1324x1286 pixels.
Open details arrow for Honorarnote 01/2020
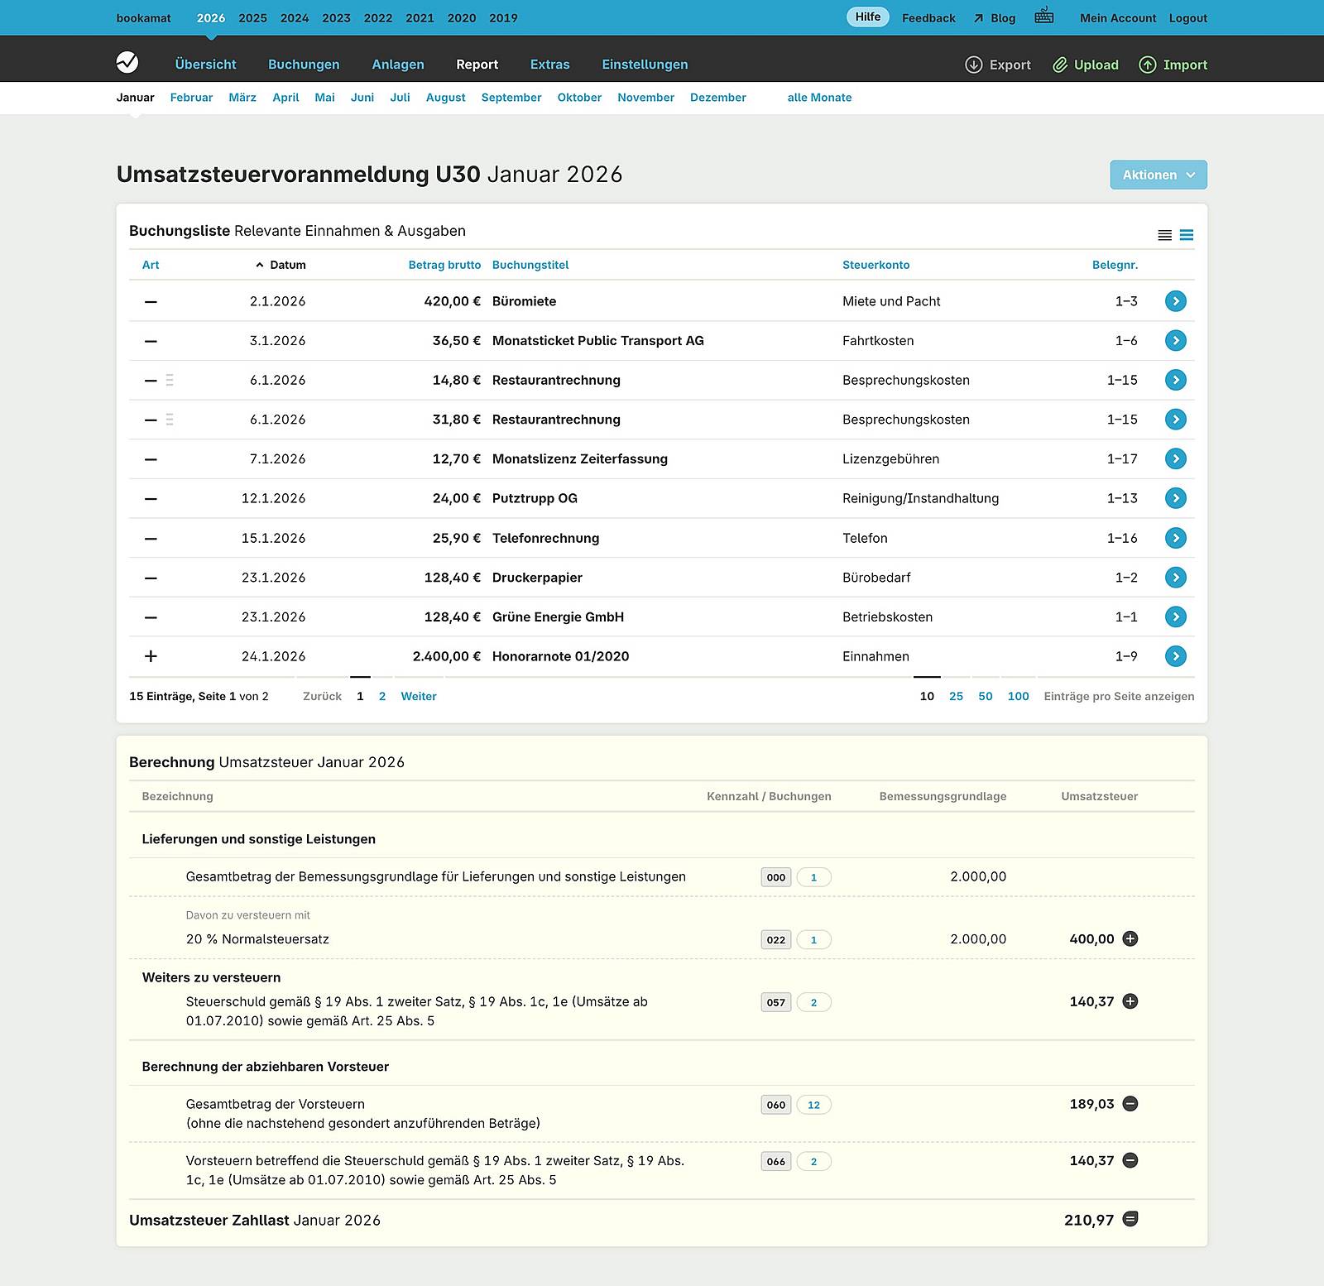(1175, 656)
